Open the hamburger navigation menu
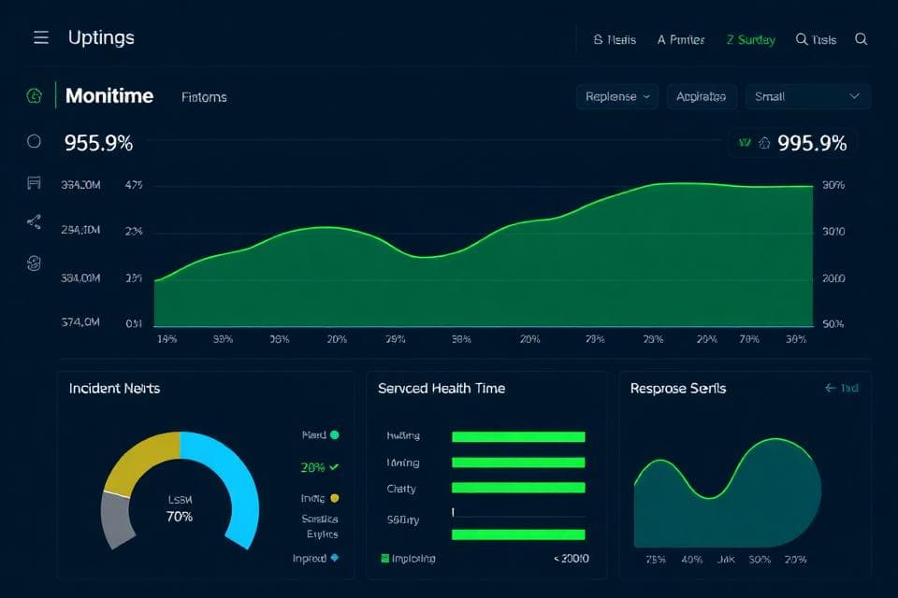Viewport: 898px width, 598px height. point(39,37)
